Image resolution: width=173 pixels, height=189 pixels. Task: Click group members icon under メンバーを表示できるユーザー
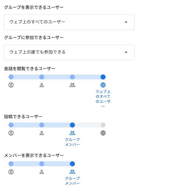pyautogui.click(x=72, y=172)
